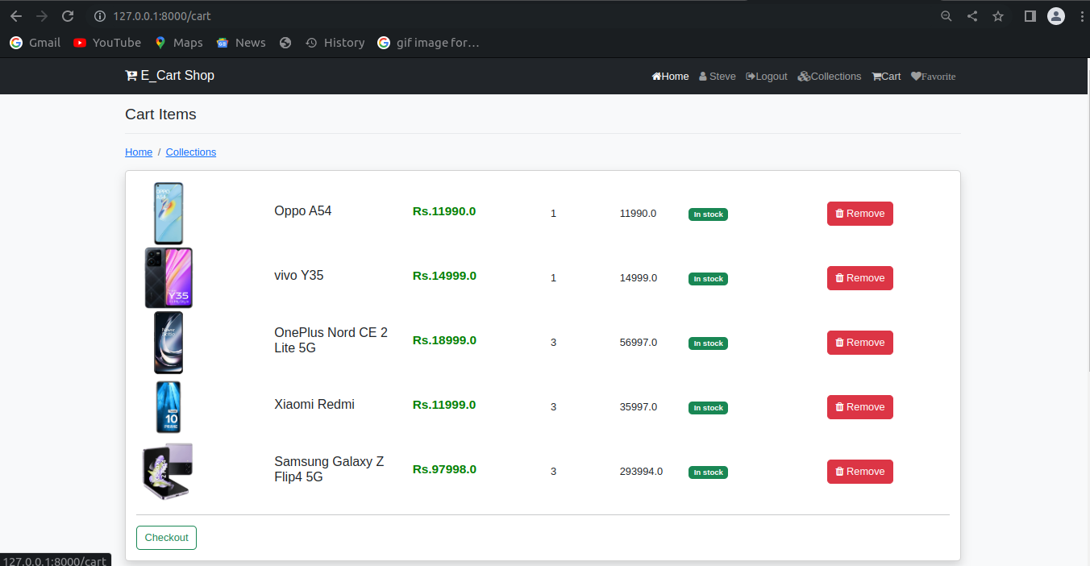The image size is (1090, 566).
Task: Select the Home icon in the navbar
Action: tap(655, 76)
